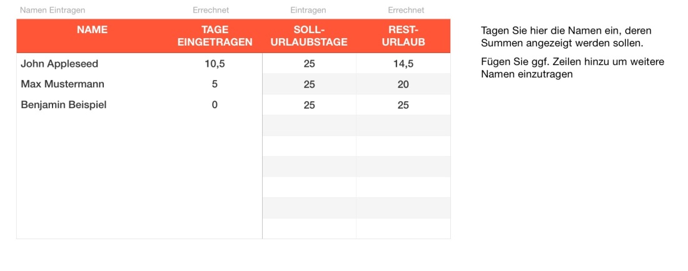
Task: Select the John Appleseed name cell
Action: (59, 64)
